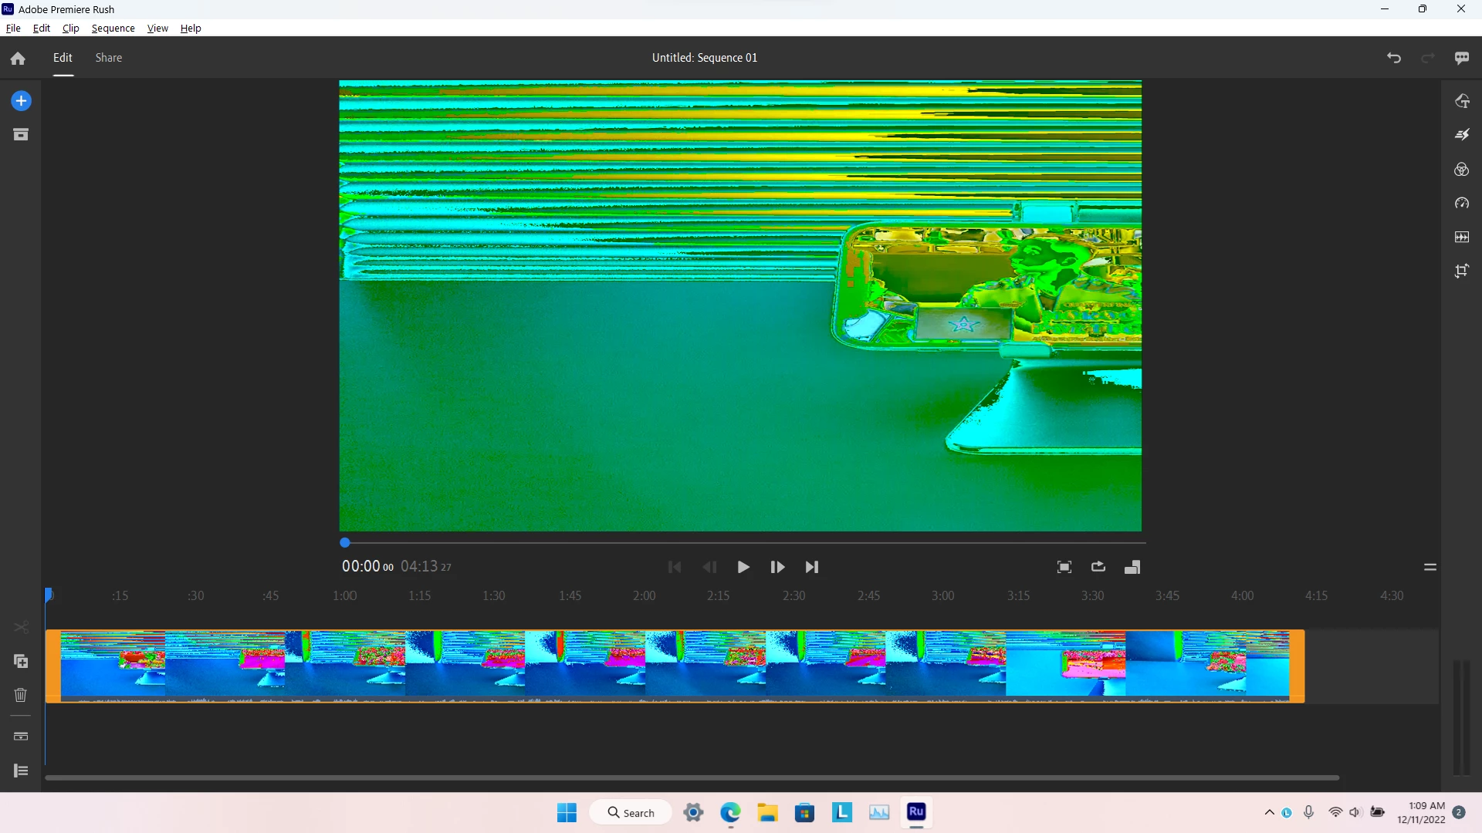Viewport: 1482px width, 833px height.
Task: Open the Color panel icon
Action: click(1462, 170)
